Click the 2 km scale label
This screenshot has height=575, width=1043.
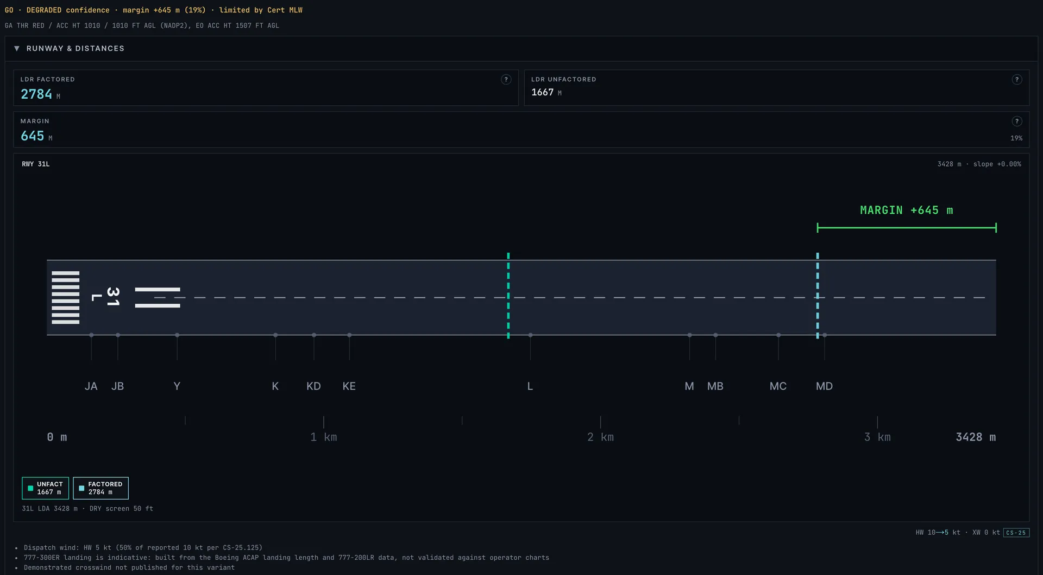(x=601, y=437)
